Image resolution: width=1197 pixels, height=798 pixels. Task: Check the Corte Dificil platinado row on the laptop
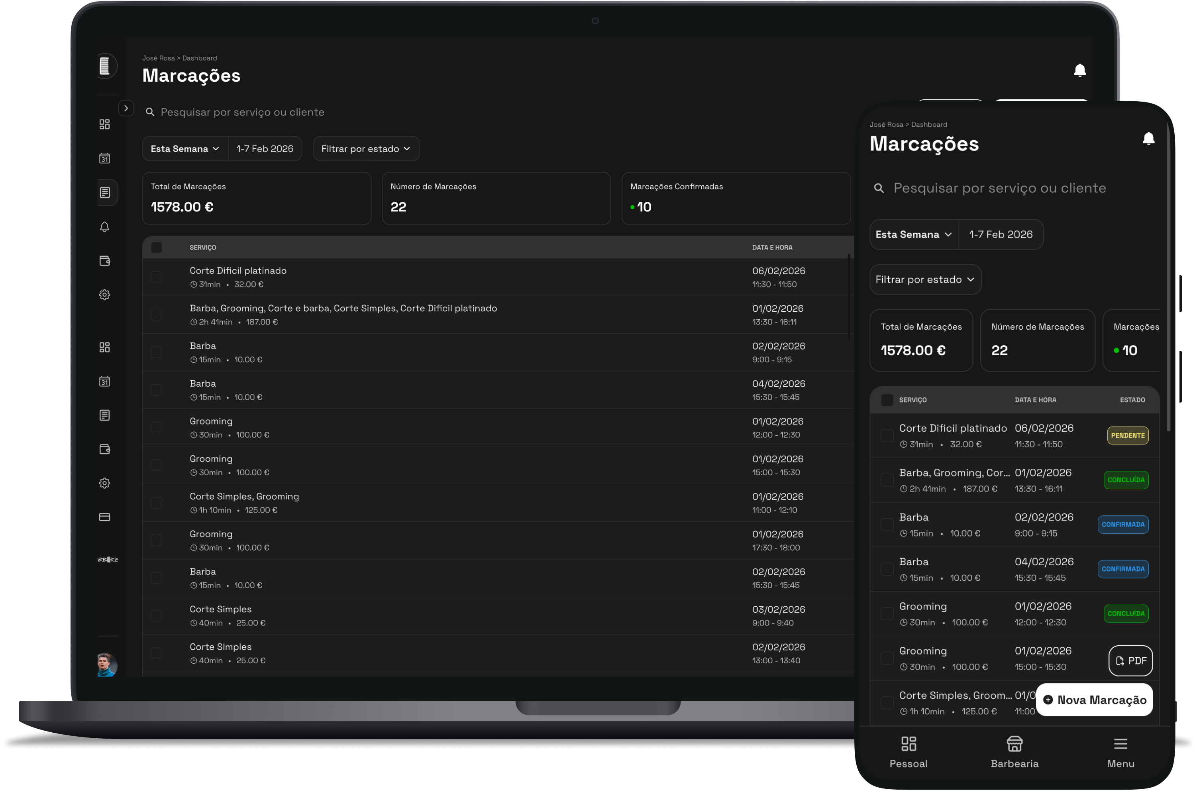[157, 277]
